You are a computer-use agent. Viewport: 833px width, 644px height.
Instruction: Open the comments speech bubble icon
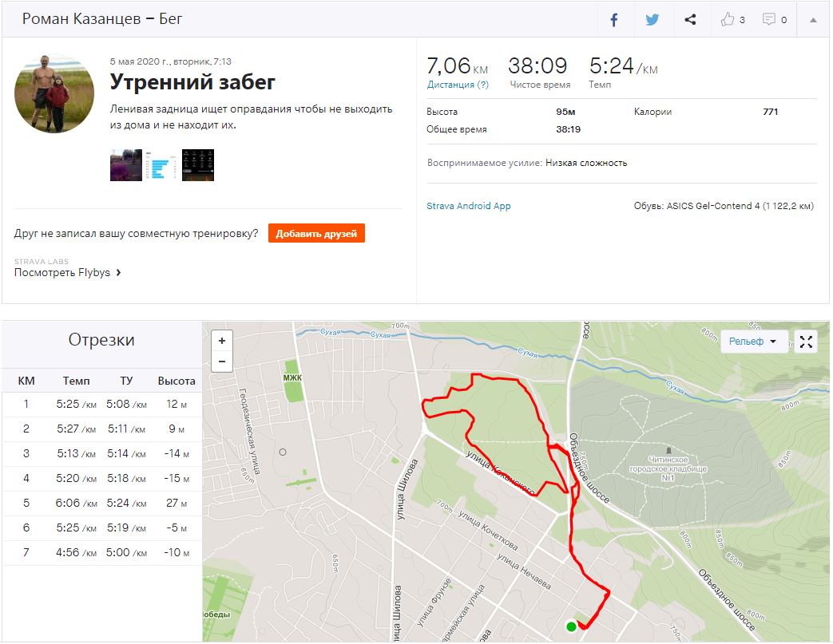pos(769,20)
